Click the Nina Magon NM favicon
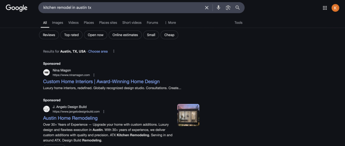This screenshot has width=345, height=146. (46, 72)
